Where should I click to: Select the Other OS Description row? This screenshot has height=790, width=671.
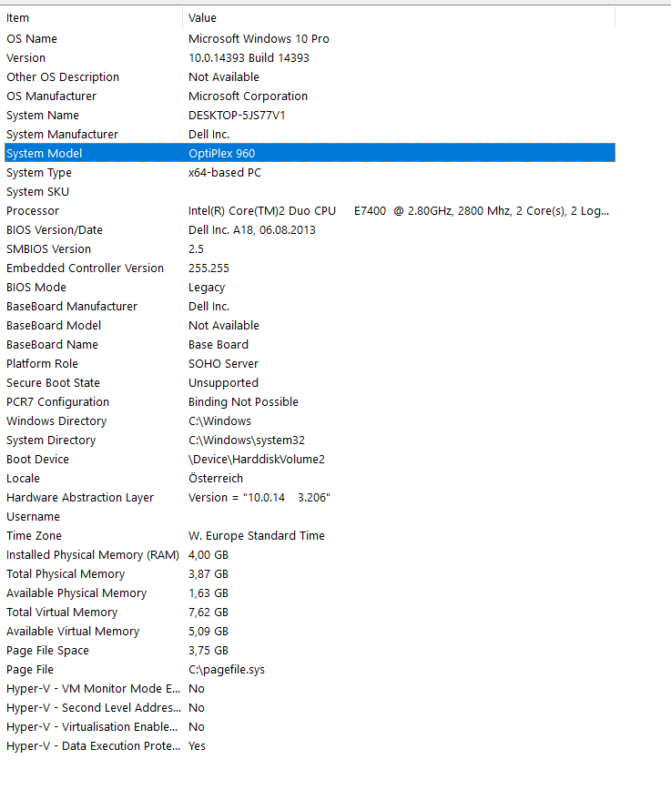coord(310,77)
